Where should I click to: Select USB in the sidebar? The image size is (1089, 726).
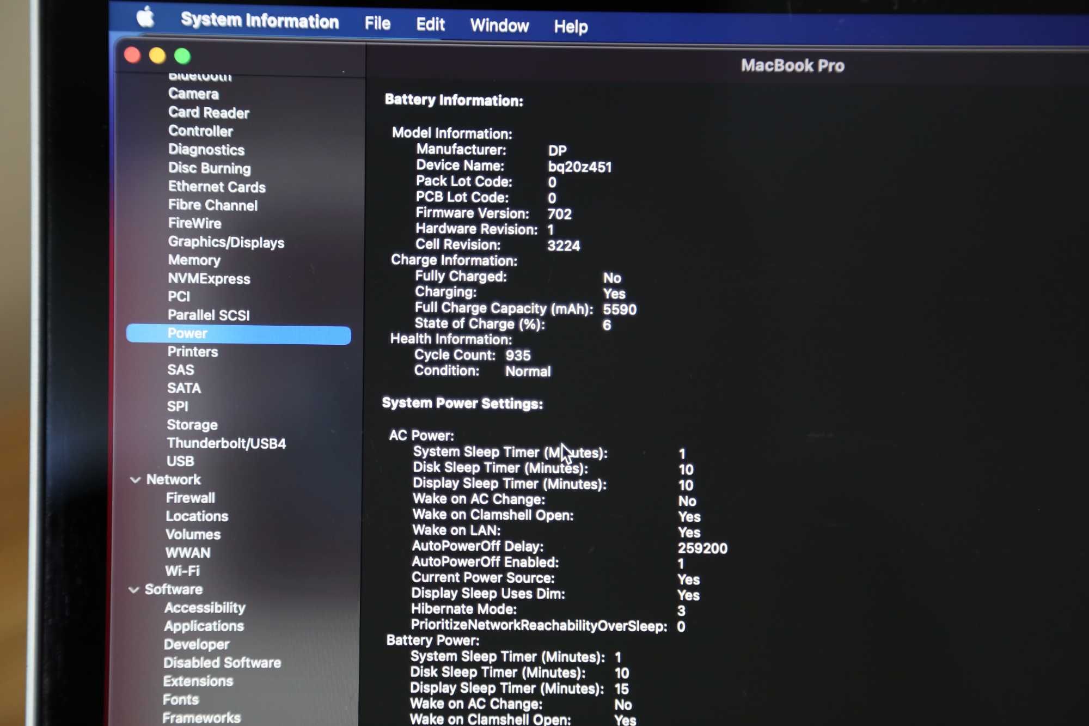click(x=180, y=461)
